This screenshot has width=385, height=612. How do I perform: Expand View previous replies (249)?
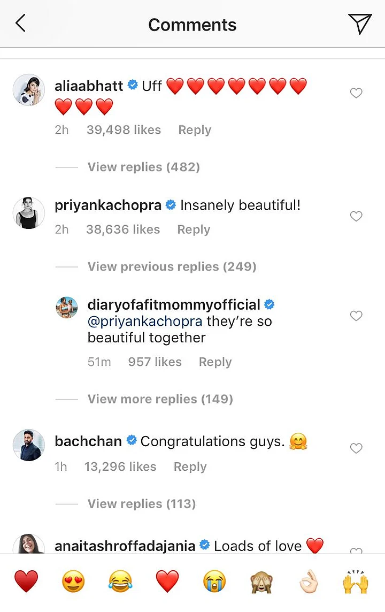coord(172,266)
